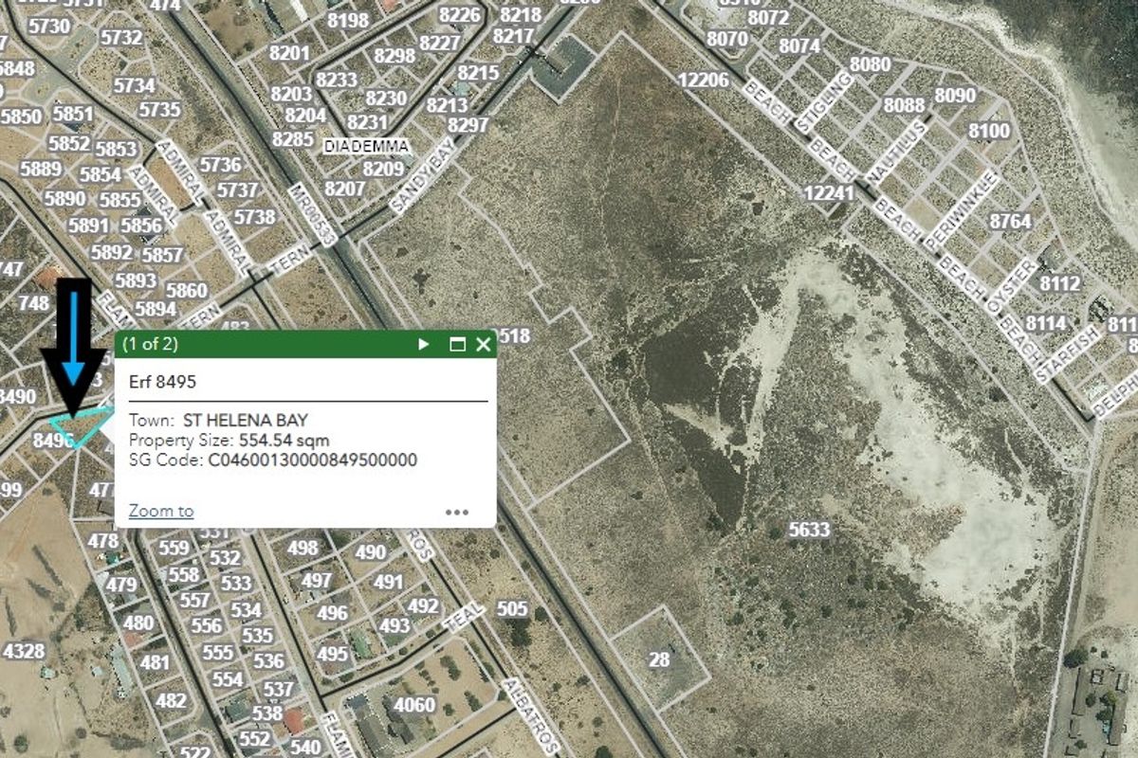Screen dimensions: 1138x758
Task: Select parcel labeled 8764
Action: tap(1010, 222)
